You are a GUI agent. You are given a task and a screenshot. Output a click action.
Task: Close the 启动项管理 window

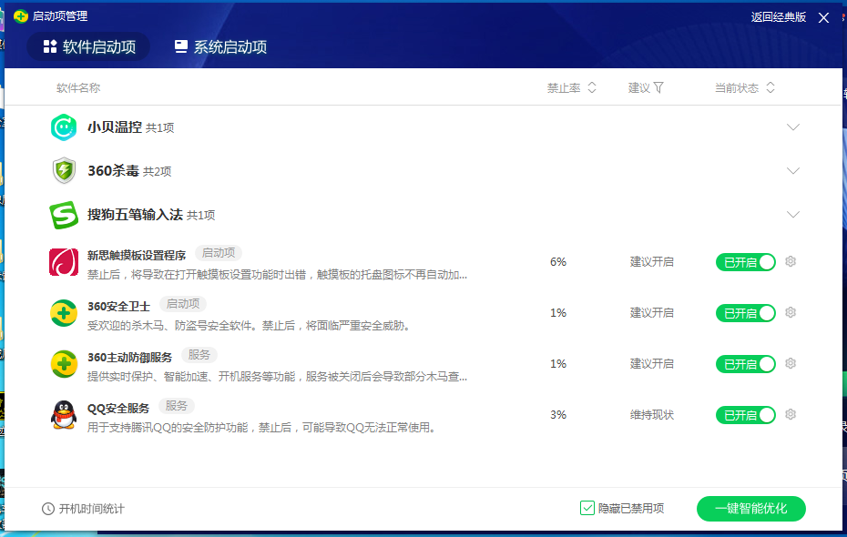(823, 18)
